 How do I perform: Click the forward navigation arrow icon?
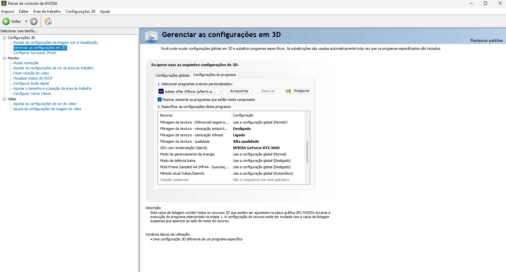[34, 21]
